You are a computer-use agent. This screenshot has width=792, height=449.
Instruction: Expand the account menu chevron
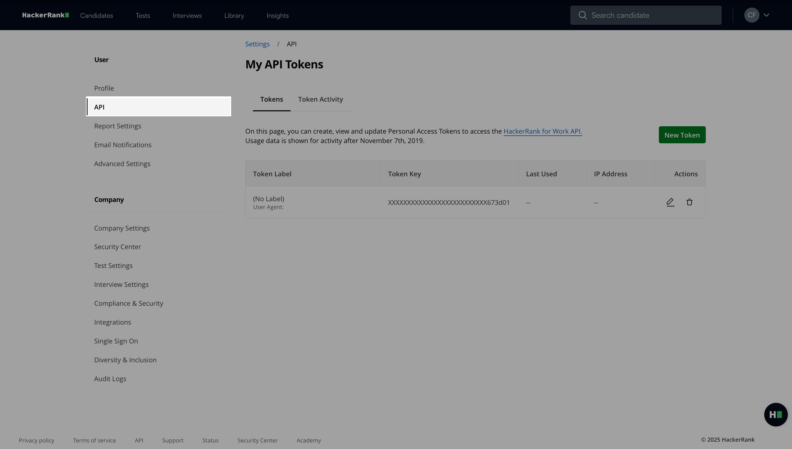coord(766,15)
